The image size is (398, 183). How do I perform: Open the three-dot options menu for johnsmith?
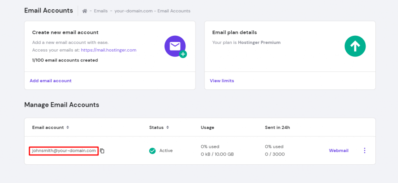pyautogui.click(x=364, y=150)
